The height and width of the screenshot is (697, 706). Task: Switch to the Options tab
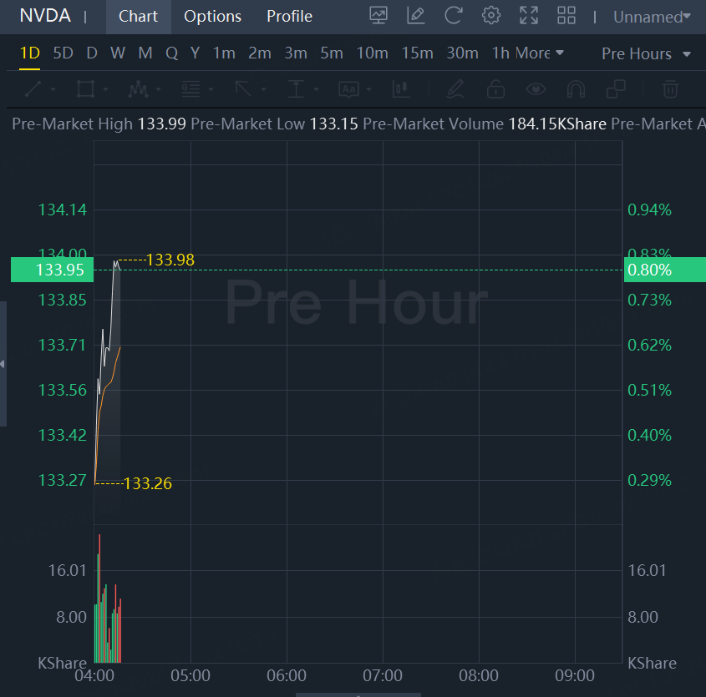212,17
